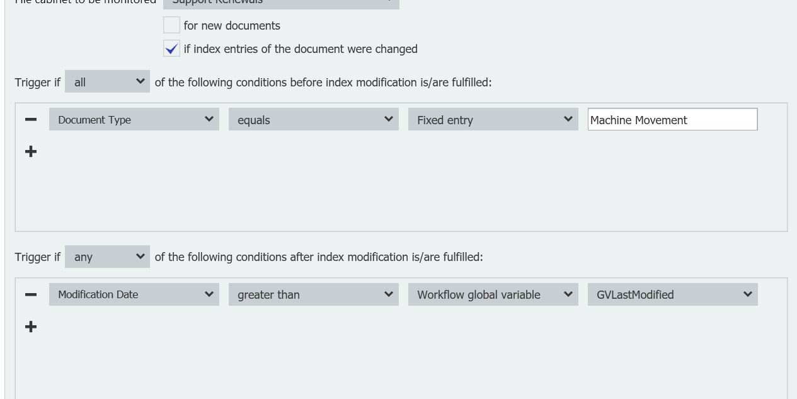This screenshot has width=797, height=399.
Task: Open the file cabinet selection dropdown
Action: [281, 2]
